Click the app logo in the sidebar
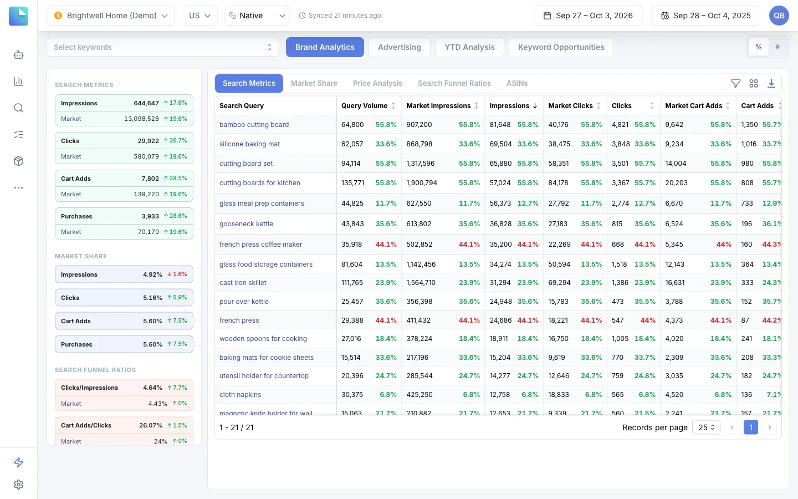 [18, 16]
